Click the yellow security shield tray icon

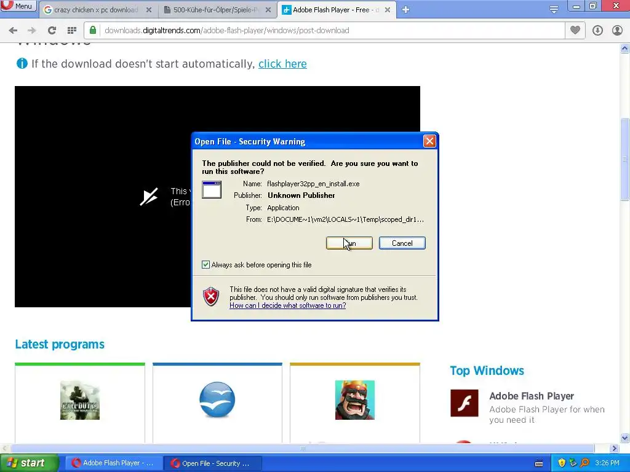562,463
